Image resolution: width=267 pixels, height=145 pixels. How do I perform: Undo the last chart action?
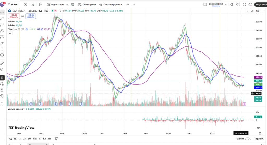pos(128,5)
